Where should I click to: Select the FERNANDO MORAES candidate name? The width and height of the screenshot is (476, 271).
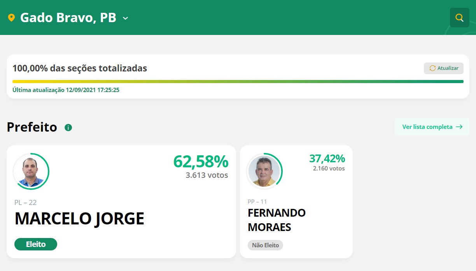(276, 220)
